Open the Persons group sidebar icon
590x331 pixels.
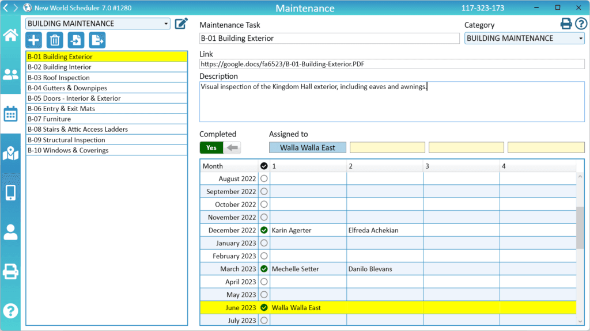click(x=10, y=74)
